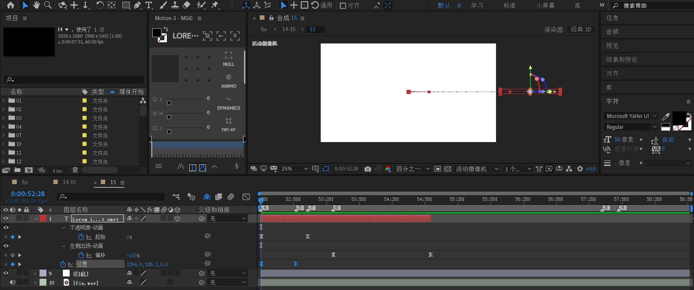Select the Eraser tool

[186, 5]
